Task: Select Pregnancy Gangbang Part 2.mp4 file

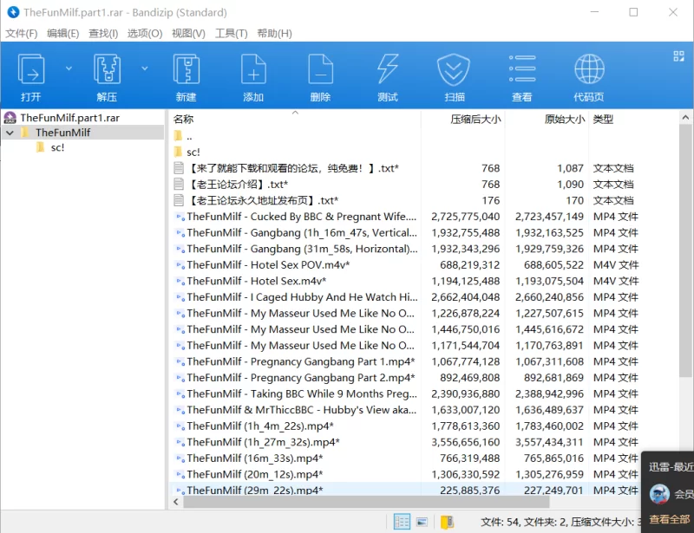Action: 301,378
